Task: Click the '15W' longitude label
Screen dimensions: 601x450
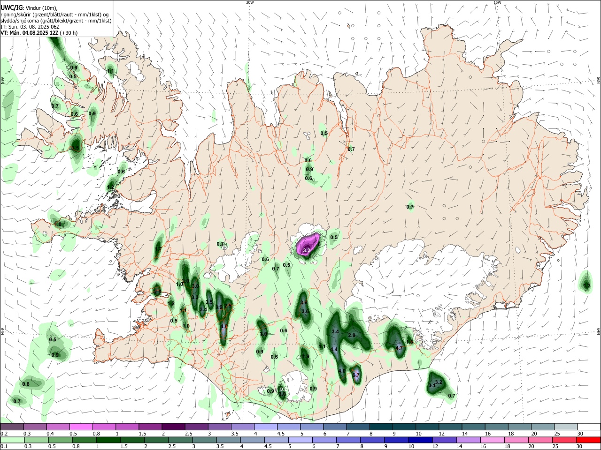Action: [x=497, y=2]
